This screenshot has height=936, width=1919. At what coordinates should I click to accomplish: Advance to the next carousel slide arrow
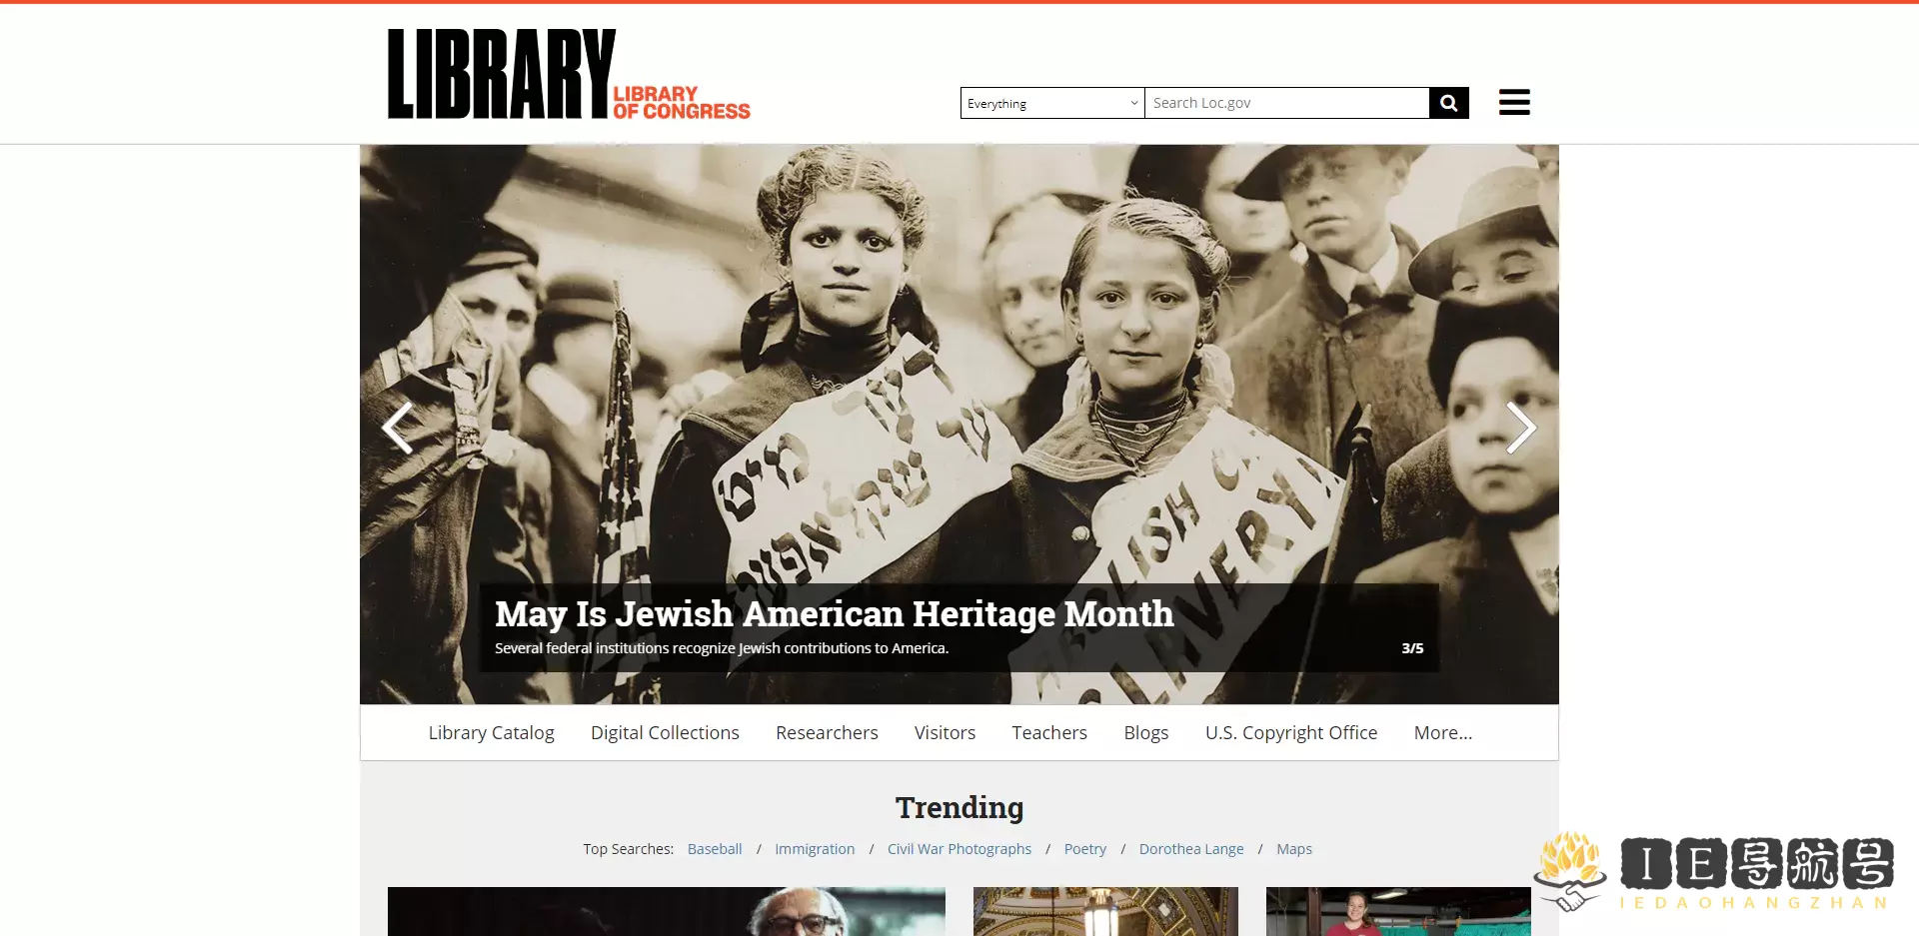[1520, 428]
